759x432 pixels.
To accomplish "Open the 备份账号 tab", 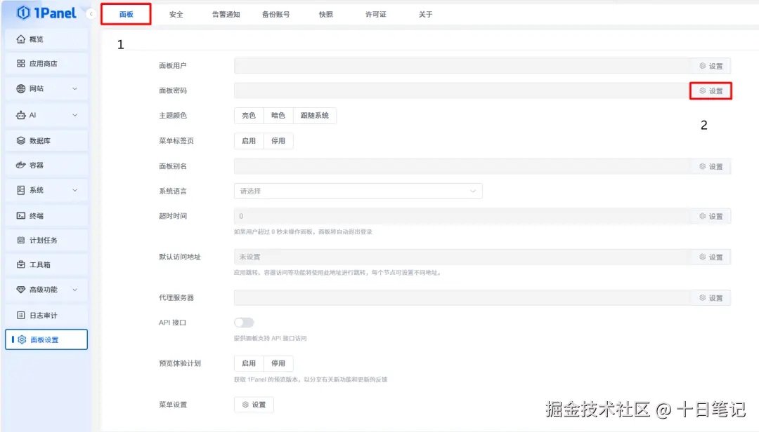I will click(x=276, y=15).
